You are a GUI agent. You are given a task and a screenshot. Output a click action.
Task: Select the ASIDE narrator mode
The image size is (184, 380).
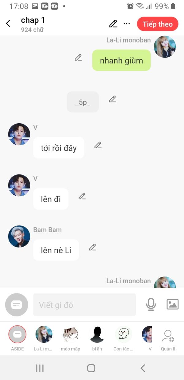tap(17, 338)
